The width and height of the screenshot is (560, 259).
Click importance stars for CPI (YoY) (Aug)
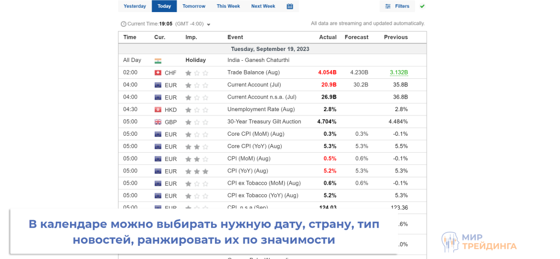[x=197, y=171]
